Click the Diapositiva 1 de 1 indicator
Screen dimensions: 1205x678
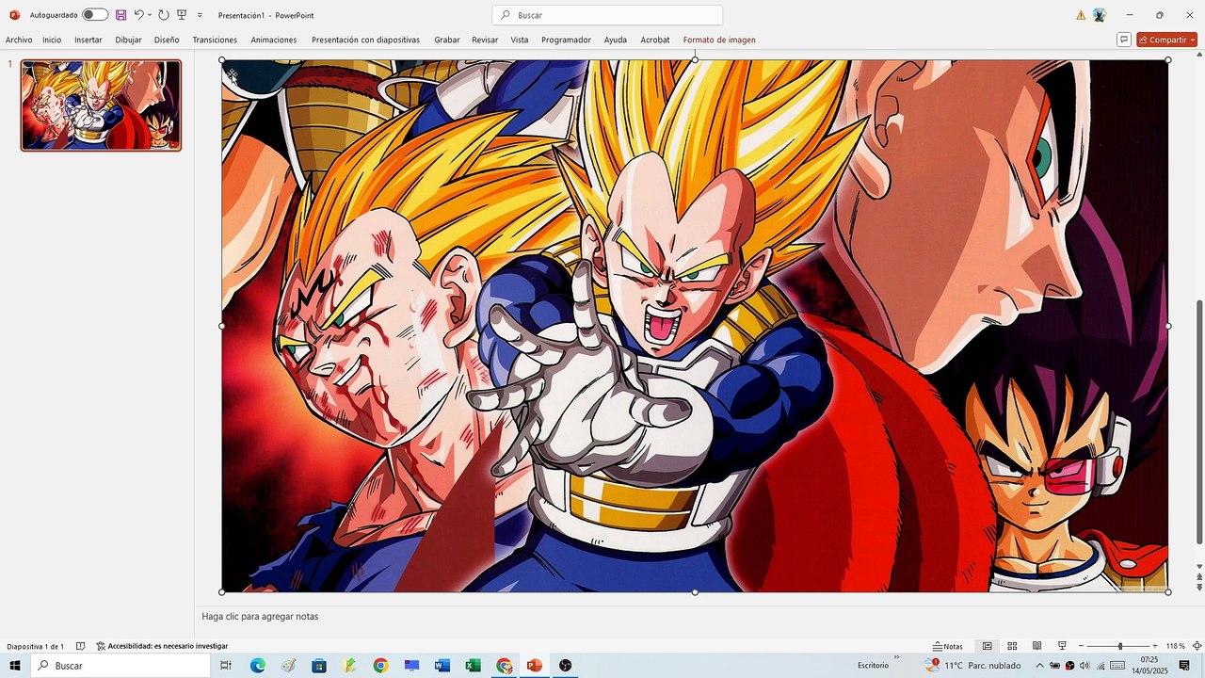click(36, 646)
